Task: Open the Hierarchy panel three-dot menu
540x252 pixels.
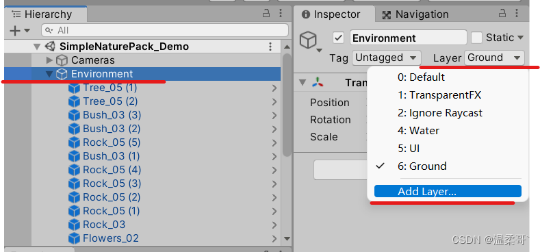Action: pos(281,14)
